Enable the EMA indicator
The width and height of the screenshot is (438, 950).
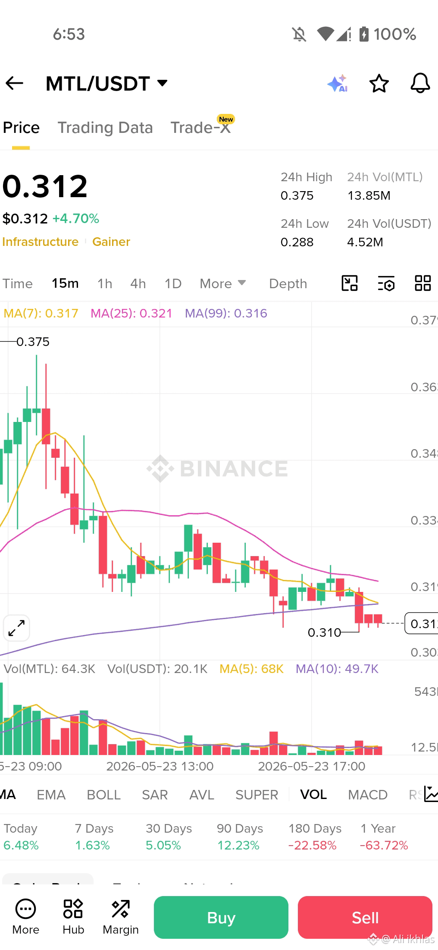(51, 795)
